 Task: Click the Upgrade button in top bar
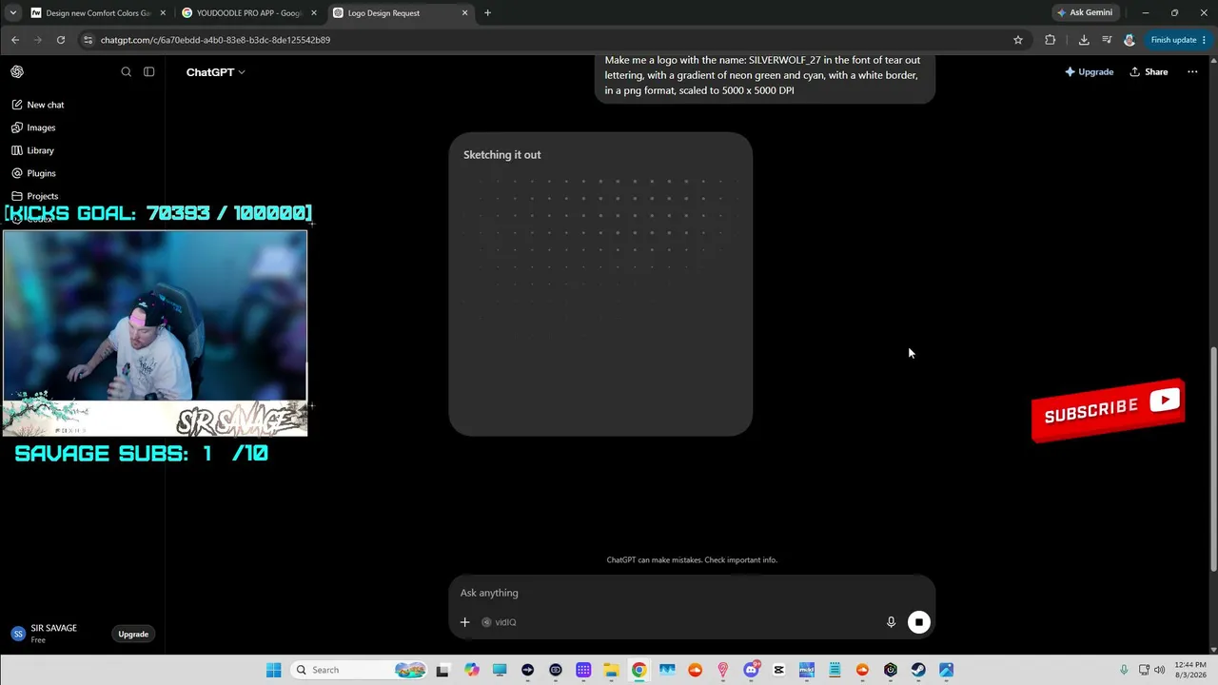coord(1090,72)
